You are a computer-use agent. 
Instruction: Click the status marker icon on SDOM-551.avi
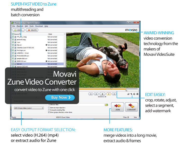46,61
